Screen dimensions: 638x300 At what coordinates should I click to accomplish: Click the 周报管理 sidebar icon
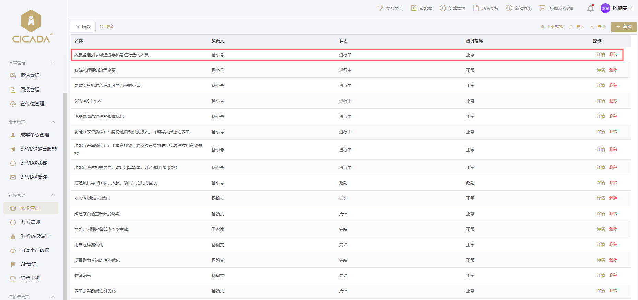coord(13,90)
